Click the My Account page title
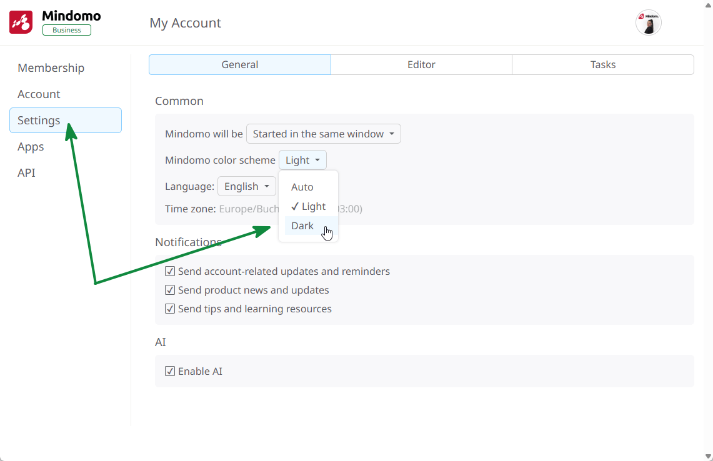Viewport: 713px width, 461px height. pyautogui.click(x=185, y=22)
